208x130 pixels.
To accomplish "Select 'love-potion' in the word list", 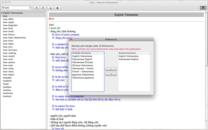I will pyautogui.click(x=9, y=62).
